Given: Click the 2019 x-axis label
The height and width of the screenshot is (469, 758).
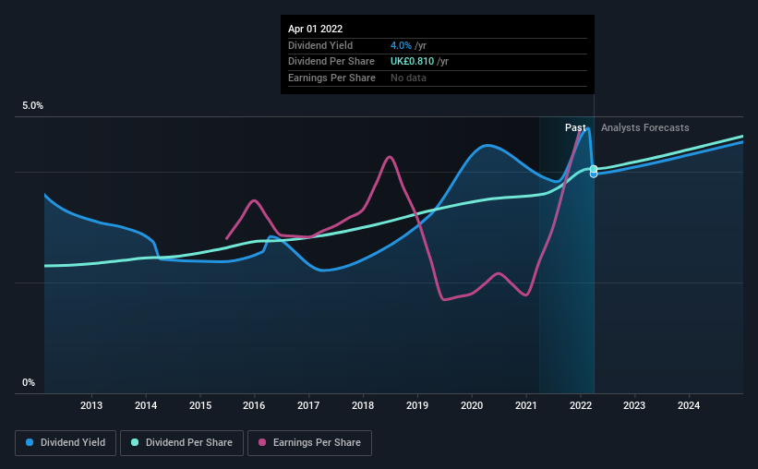Looking at the screenshot, I should (416, 405).
